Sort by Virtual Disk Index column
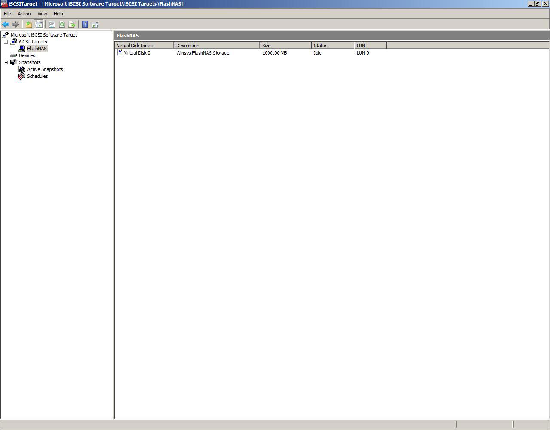 (144, 45)
